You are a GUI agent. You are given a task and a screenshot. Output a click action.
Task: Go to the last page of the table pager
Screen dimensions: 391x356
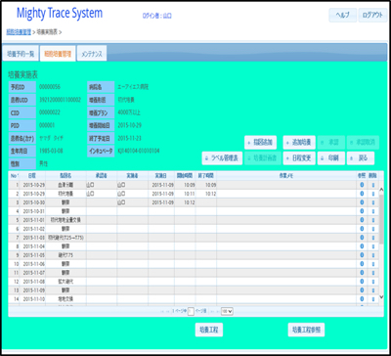point(217,311)
